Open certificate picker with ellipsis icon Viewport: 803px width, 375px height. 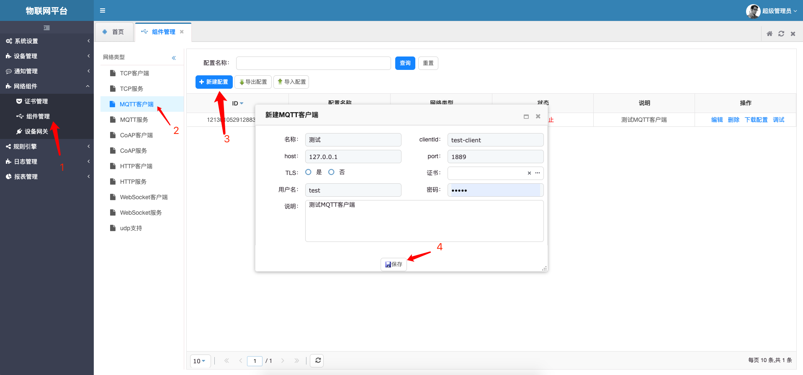click(x=538, y=173)
